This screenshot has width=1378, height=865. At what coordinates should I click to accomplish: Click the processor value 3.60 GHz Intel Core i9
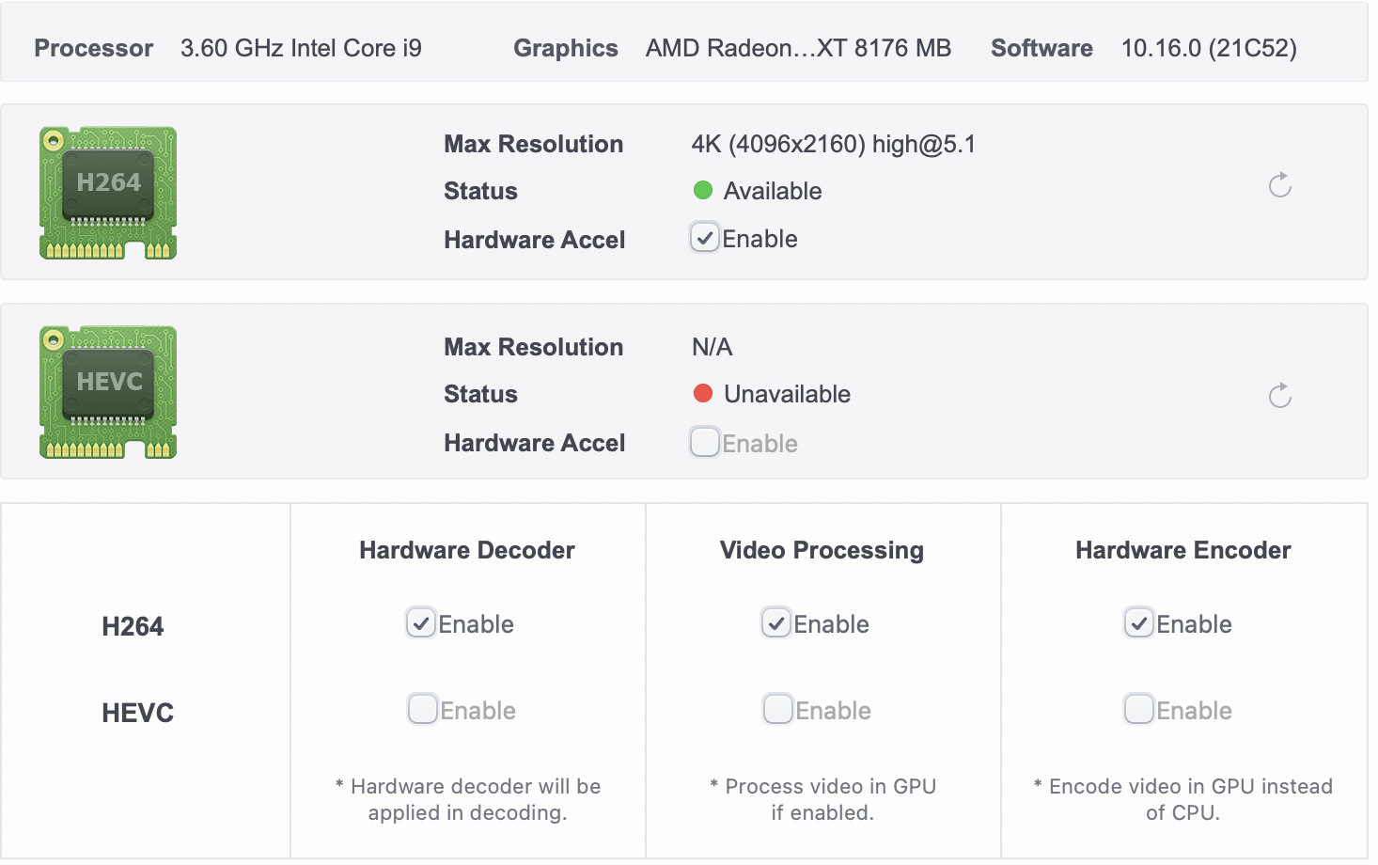[301, 48]
